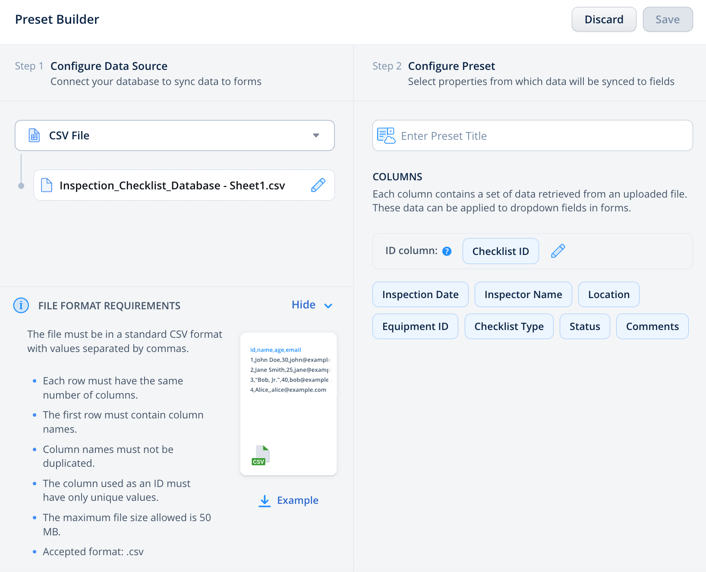Click the pencil icon beside the uploaded CSV filename
706x572 pixels.
tap(318, 185)
